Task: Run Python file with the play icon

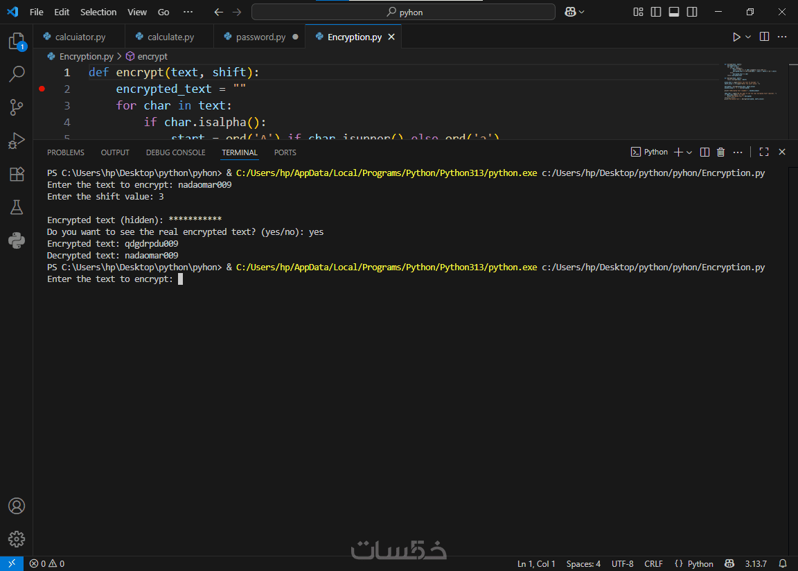Action: point(736,37)
